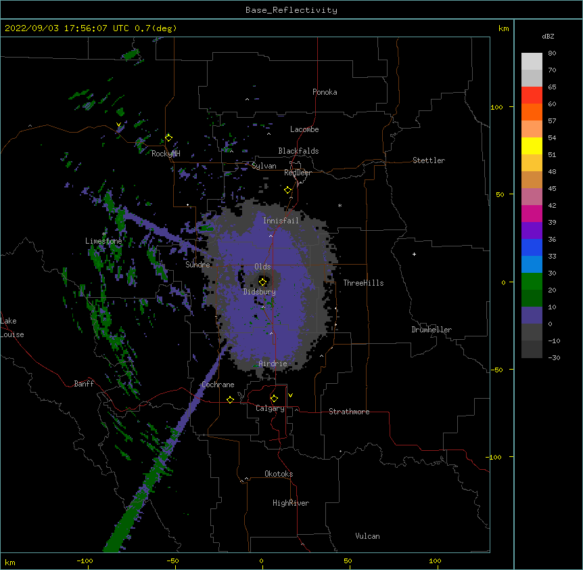Viewport: 583px width, 570px height.
Task: Click the 80 value in the dBZ legend
Action: (552, 53)
